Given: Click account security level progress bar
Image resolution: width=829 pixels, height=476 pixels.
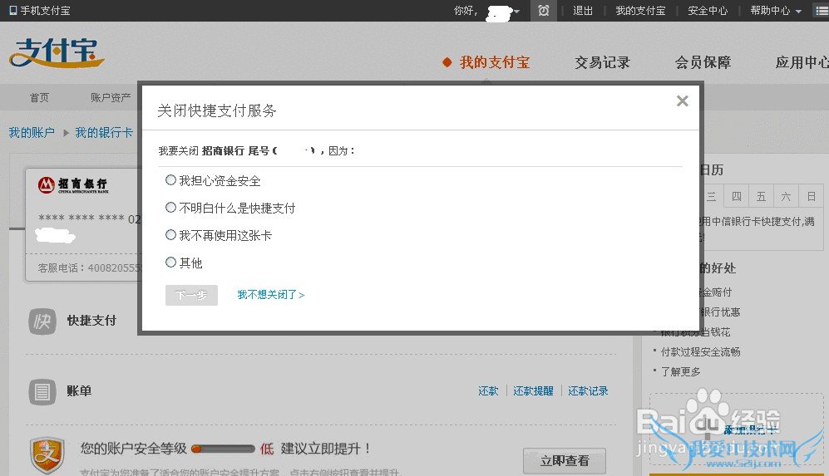Looking at the screenshot, I should click(223, 449).
